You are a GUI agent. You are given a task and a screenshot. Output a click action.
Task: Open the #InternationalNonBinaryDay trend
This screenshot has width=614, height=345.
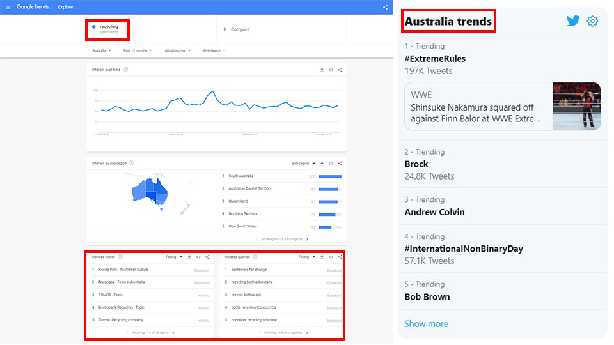tap(464, 249)
